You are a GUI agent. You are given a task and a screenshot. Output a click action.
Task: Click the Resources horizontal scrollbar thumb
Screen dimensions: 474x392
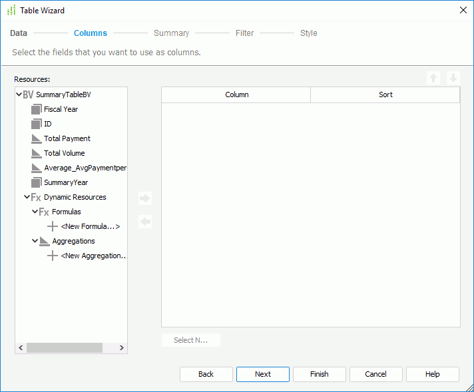[64, 348]
